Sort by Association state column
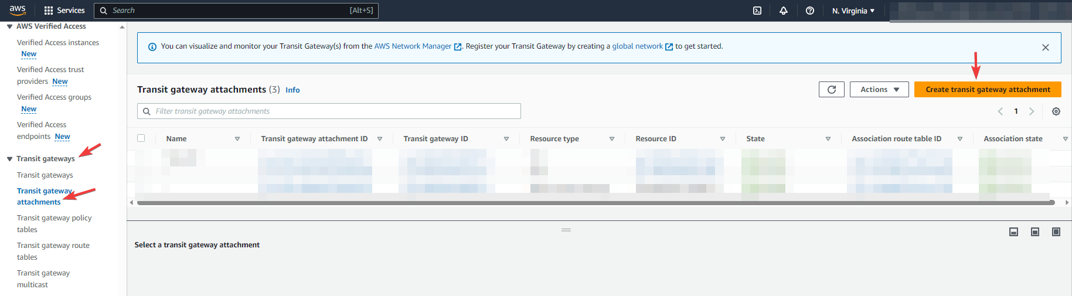This screenshot has height=296, width=1072. point(1066,139)
